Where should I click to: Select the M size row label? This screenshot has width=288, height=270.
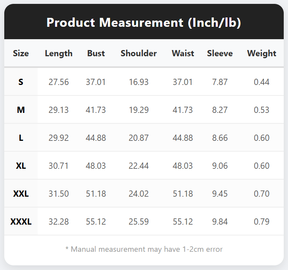(x=21, y=110)
